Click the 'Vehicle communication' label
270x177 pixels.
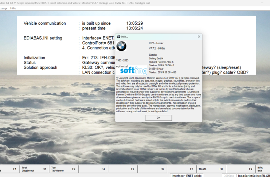coord(44,23)
